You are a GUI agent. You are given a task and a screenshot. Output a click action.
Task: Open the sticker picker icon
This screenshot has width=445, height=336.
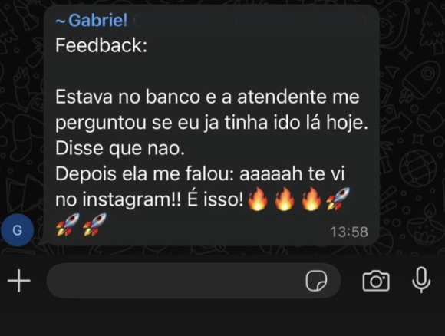tap(316, 281)
